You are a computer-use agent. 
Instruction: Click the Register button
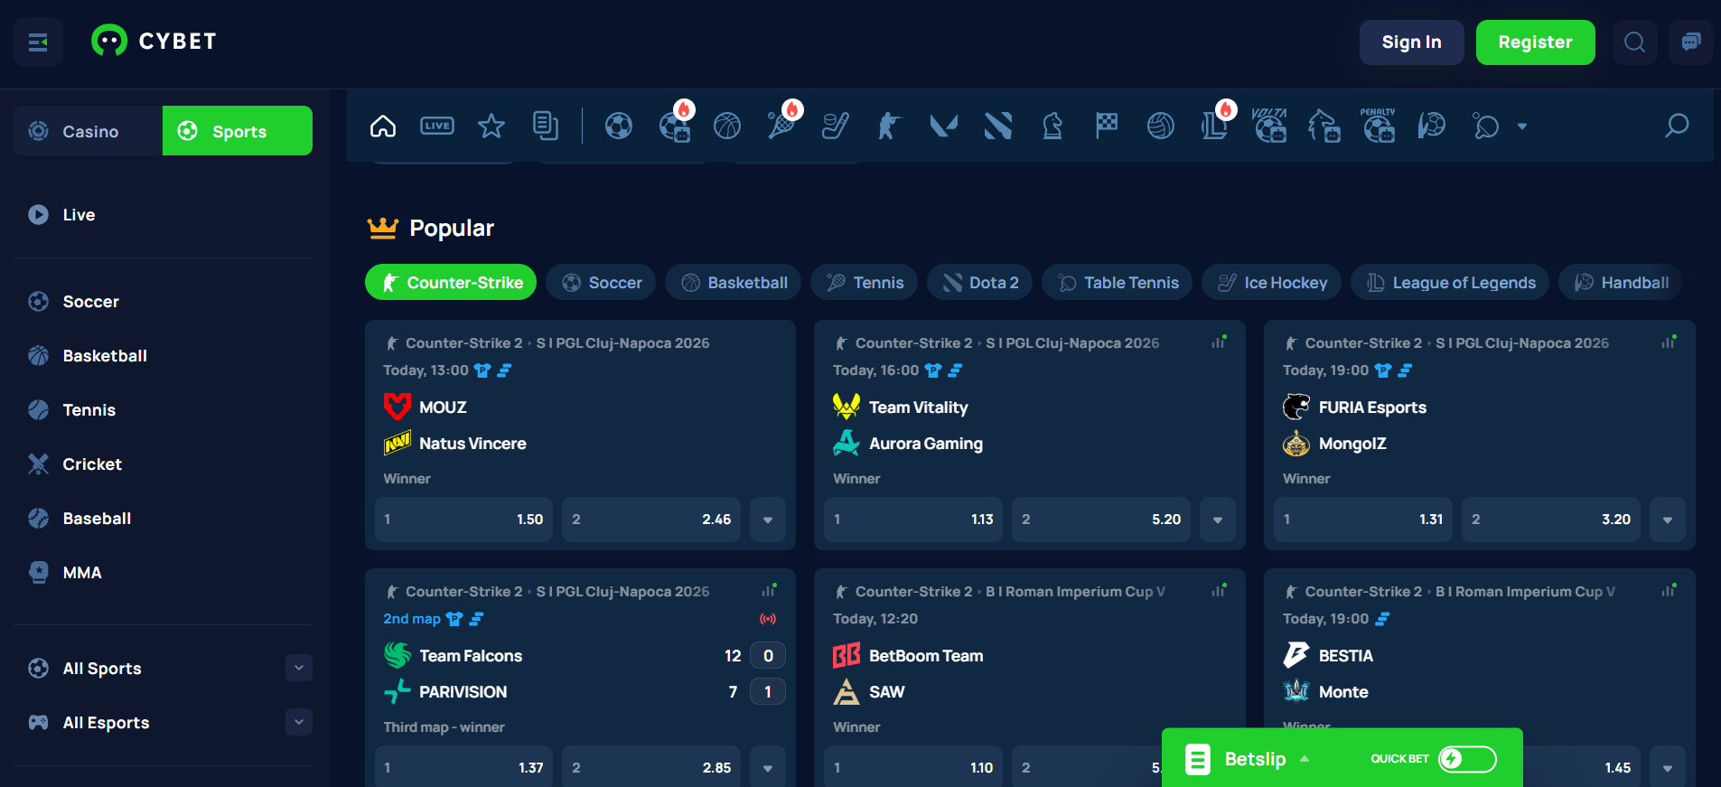click(1535, 42)
